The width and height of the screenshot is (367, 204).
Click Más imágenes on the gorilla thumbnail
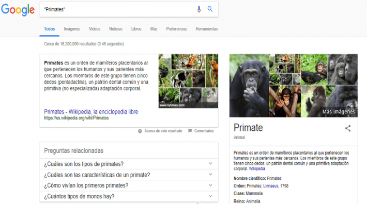tap(339, 112)
